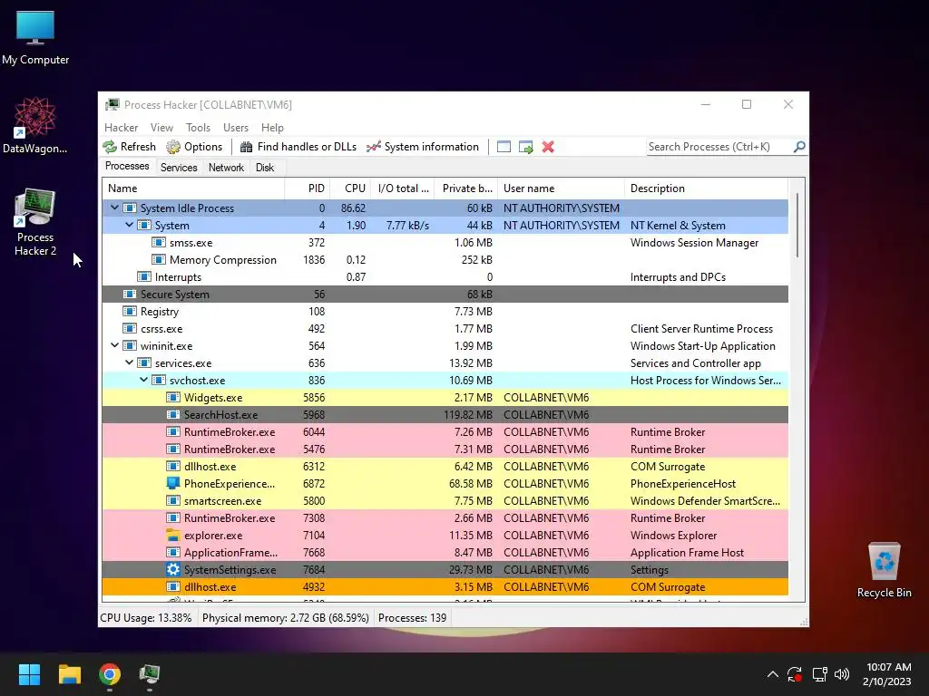This screenshot has width=929, height=696.
Task: Collapse the System Idle Process node
Action: (x=114, y=208)
